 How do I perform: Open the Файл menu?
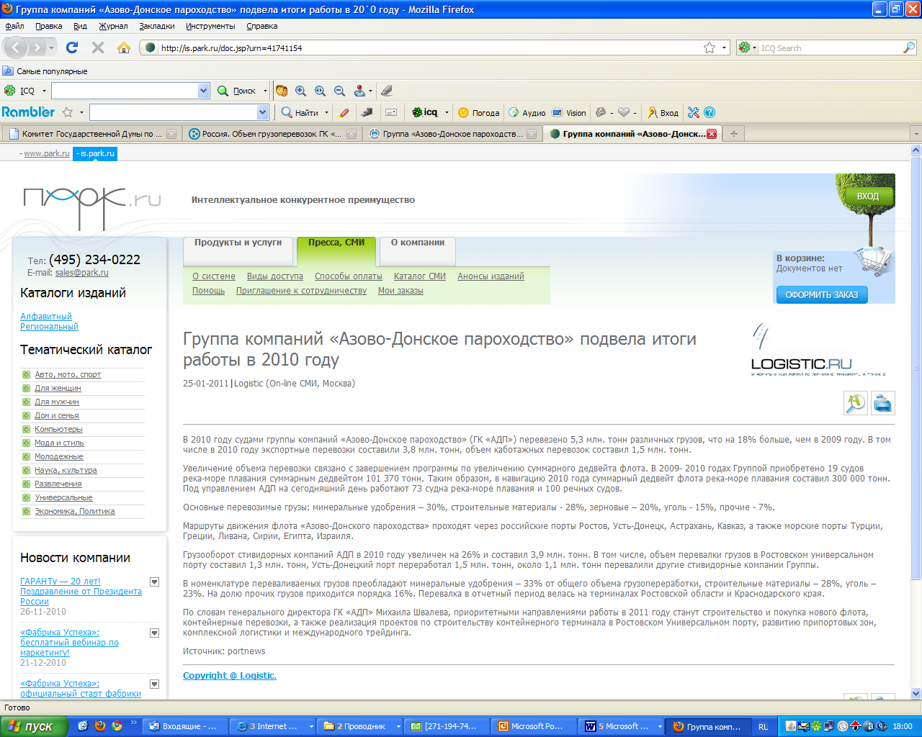14,26
